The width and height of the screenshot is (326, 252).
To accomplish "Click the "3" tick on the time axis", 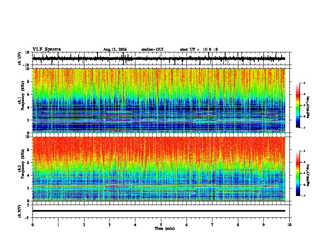I will point(109,225).
